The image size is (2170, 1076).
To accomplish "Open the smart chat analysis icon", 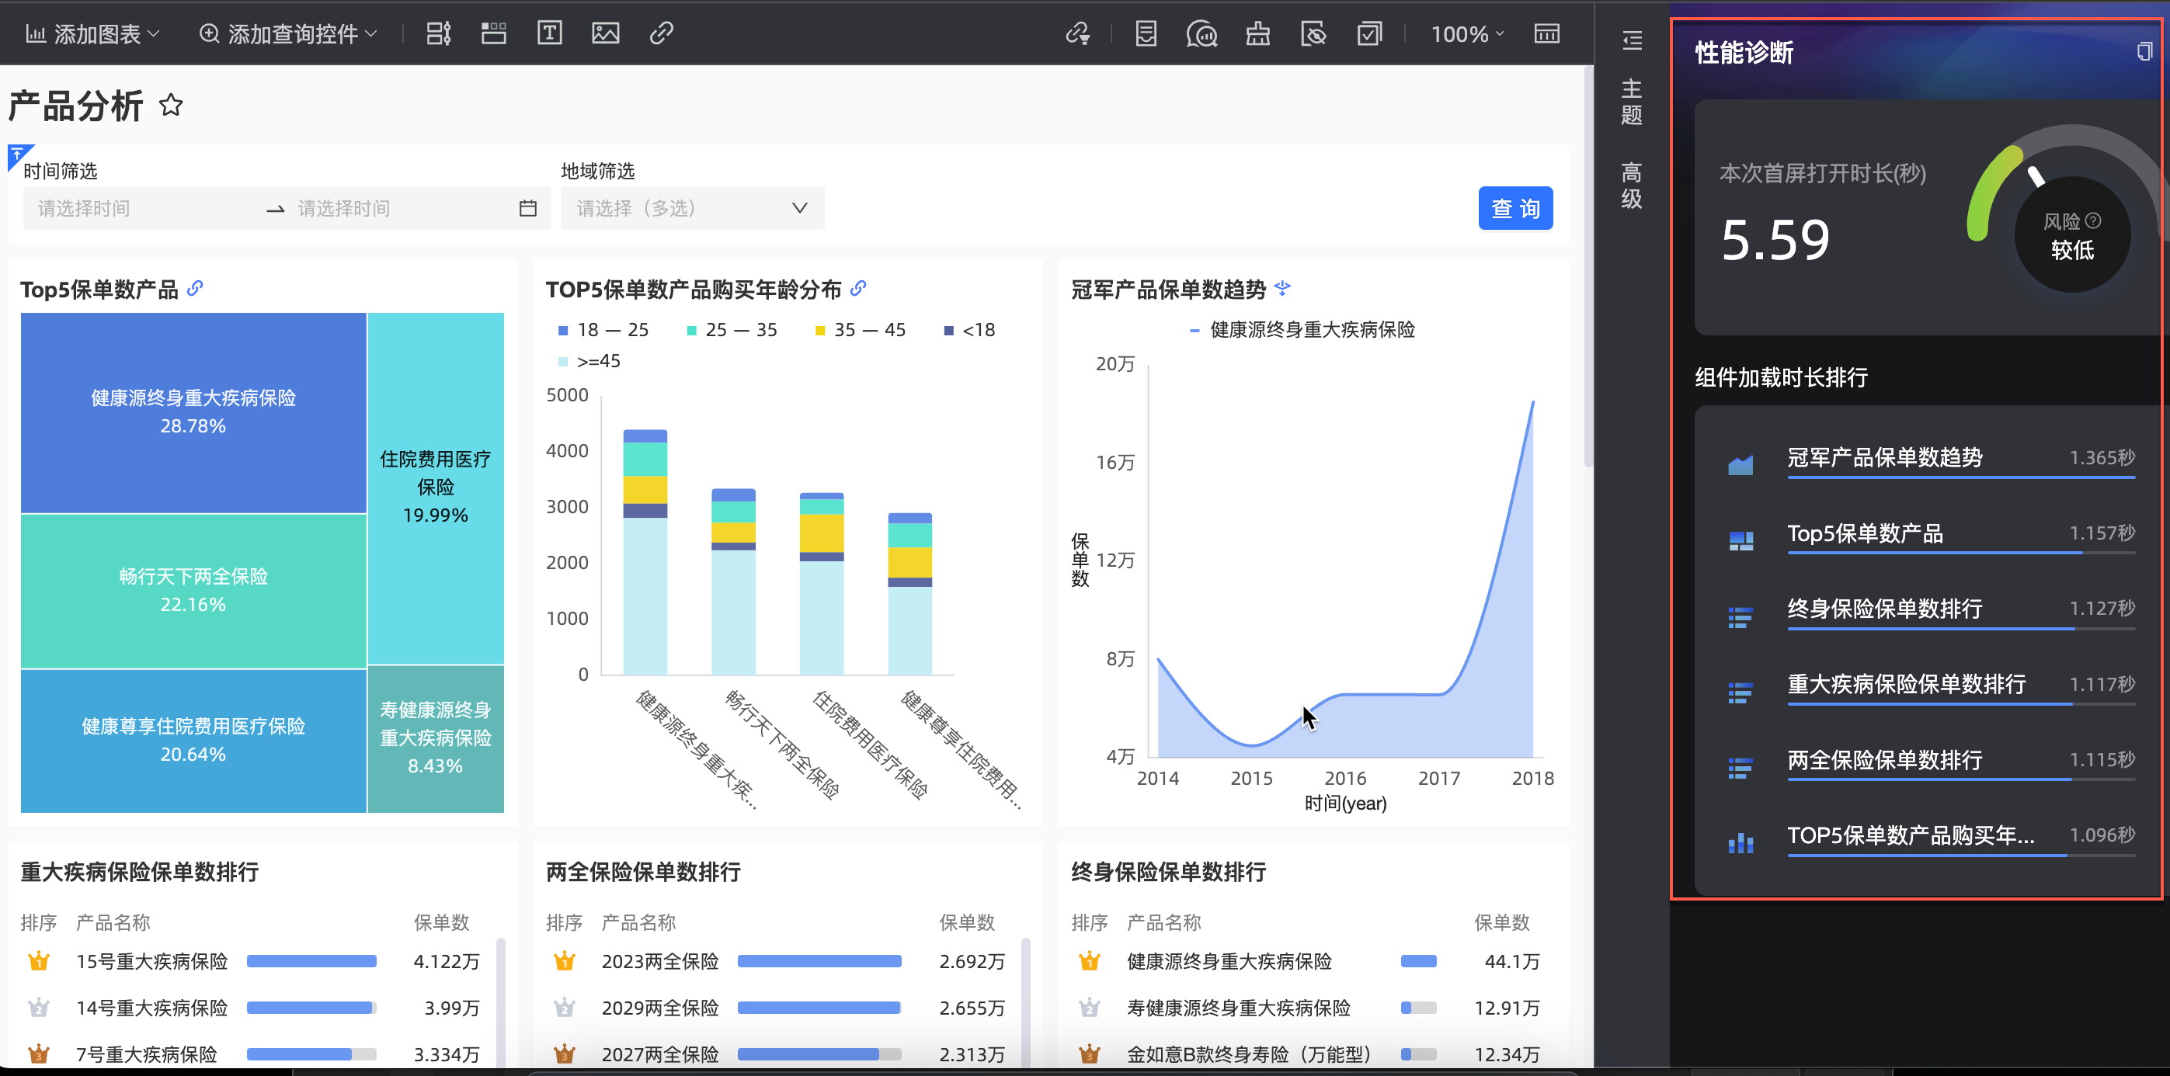I will point(1201,33).
